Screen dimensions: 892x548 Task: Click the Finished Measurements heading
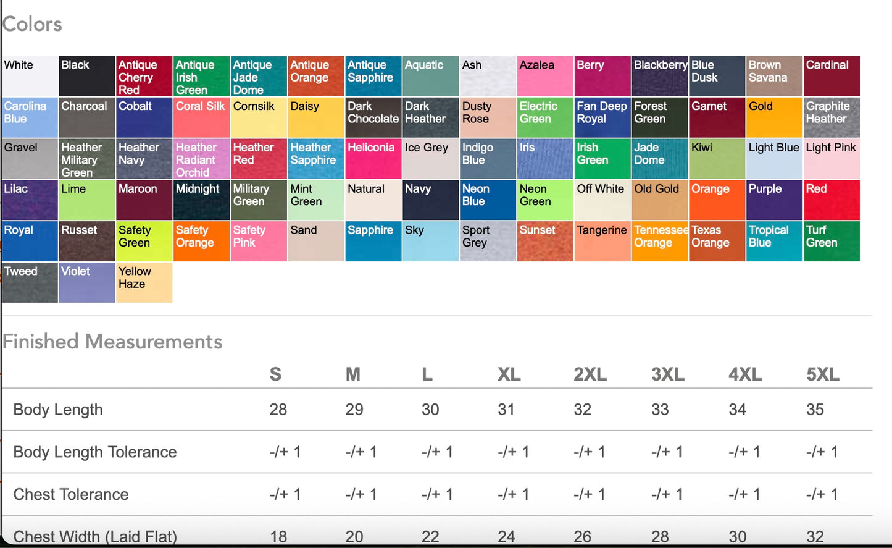coord(112,342)
